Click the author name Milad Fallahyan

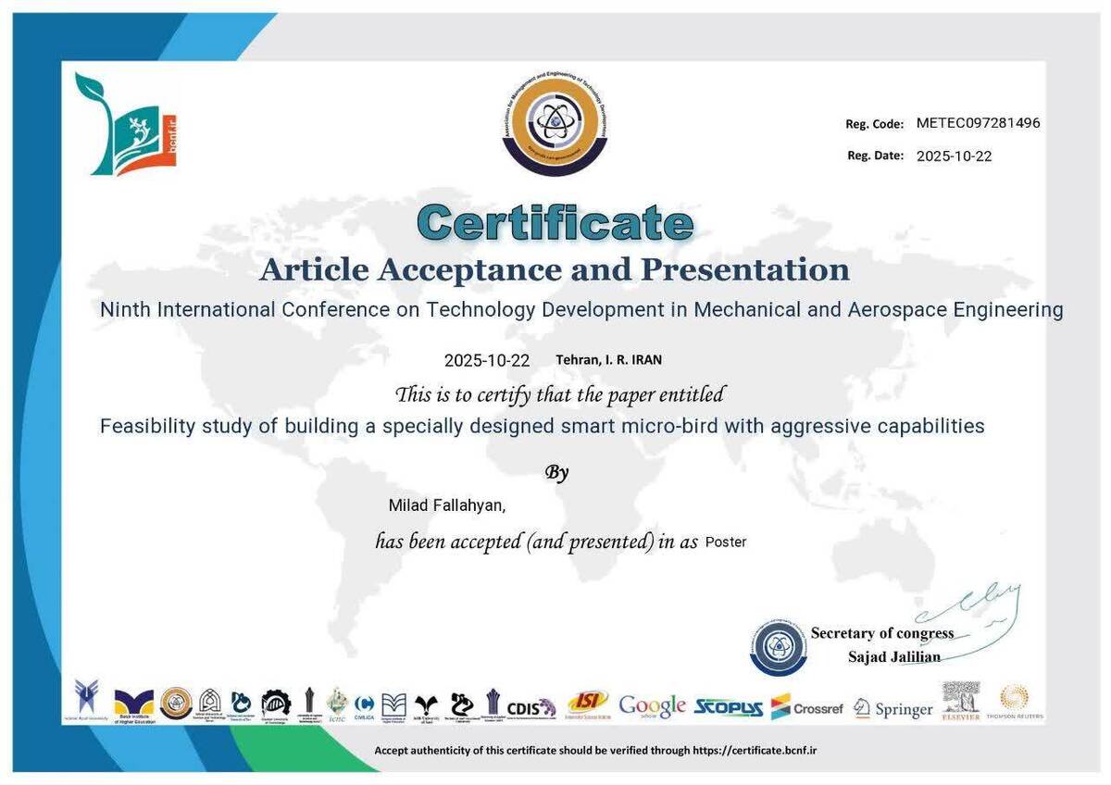coord(446,505)
